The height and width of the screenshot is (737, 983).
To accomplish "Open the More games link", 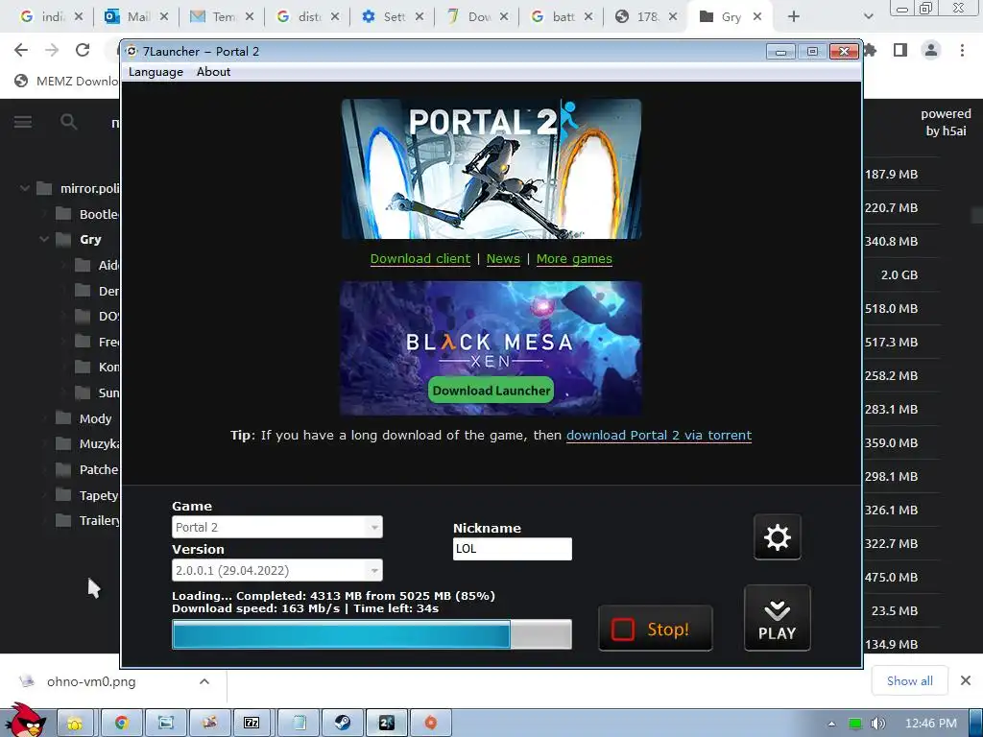I will [574, 259].
